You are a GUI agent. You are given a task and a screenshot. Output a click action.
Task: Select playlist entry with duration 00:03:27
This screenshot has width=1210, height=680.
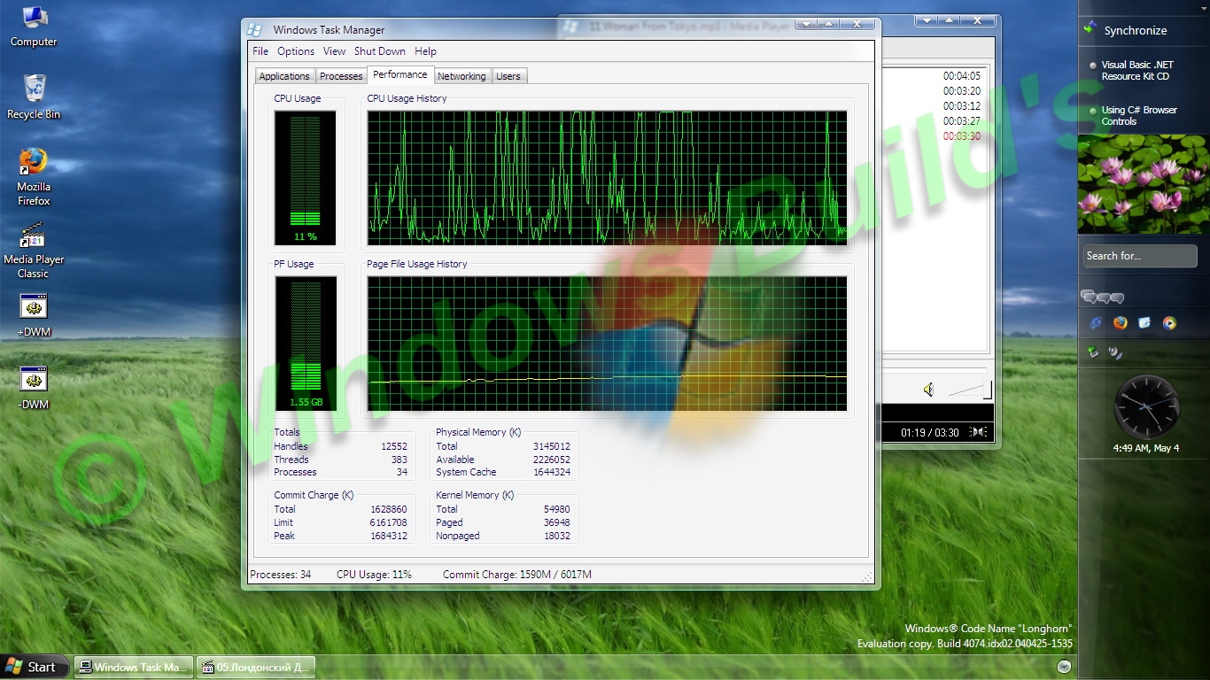(x=962, y=121)
